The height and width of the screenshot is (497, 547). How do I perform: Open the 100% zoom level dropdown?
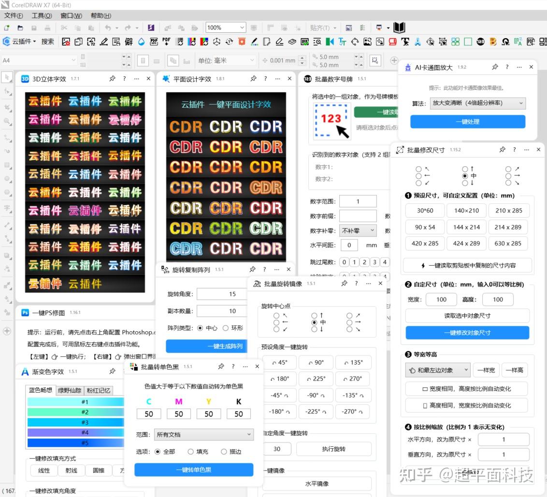[242, 27]
